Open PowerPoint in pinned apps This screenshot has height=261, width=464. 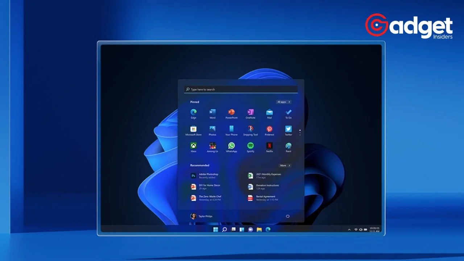(x=231, y=114)
